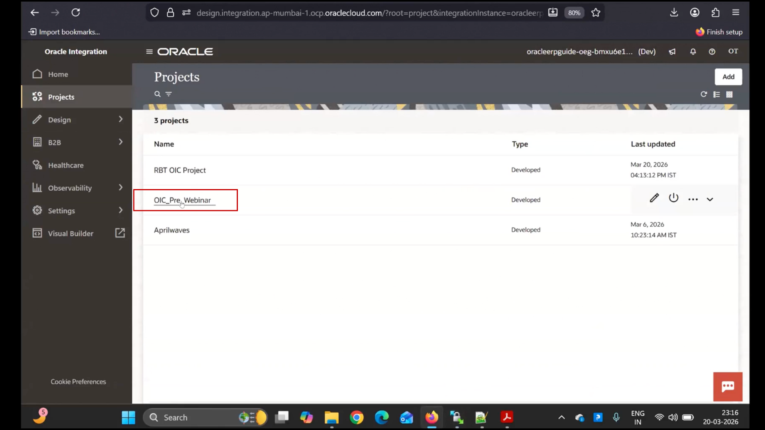Open the search field for projects
This screenshot has width=765, height=430.
[157, 94]
